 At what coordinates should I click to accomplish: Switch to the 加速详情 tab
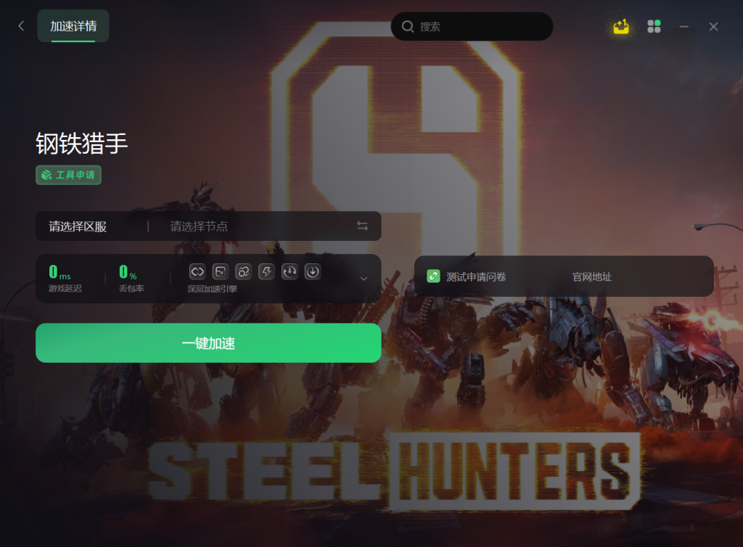click(x=73, y=26)
